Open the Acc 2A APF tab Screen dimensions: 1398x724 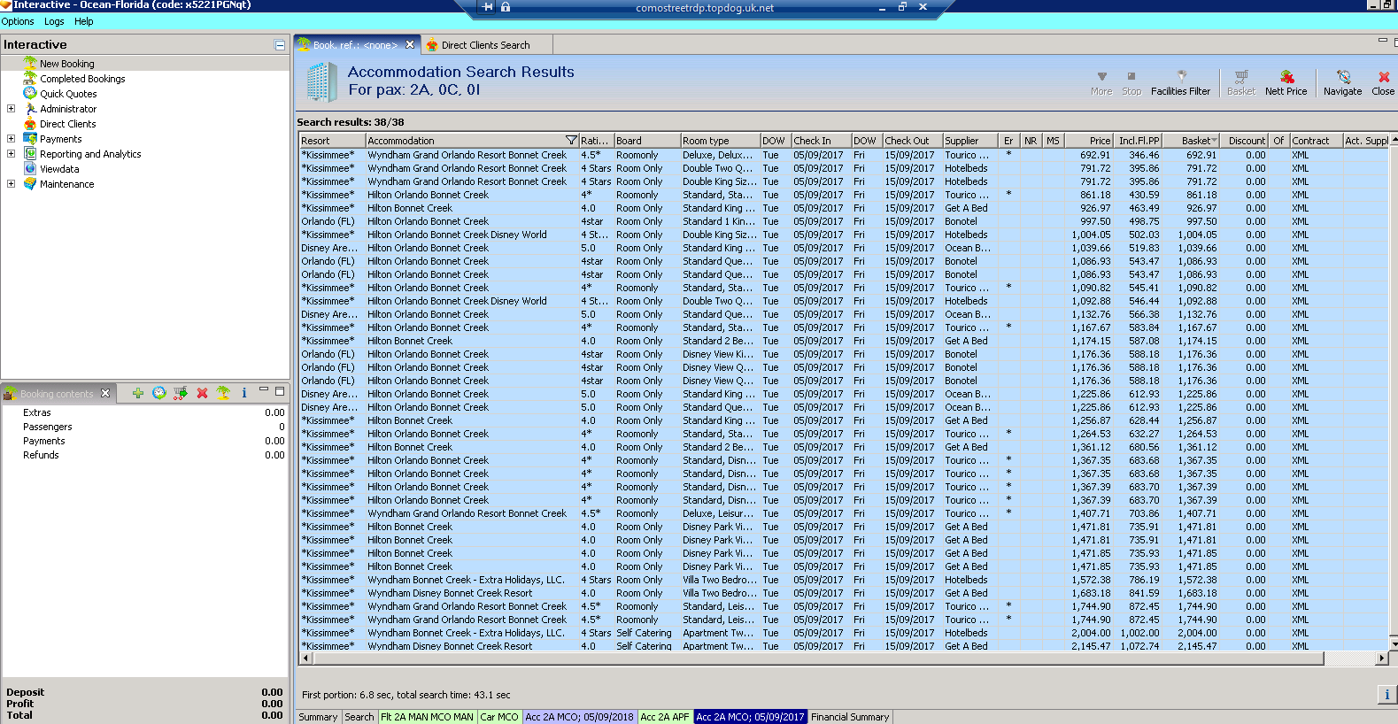click(664, 717)
